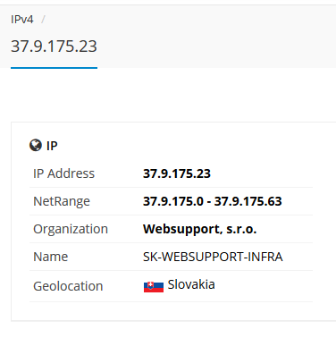Select the 37.9.175.23 page title tab
336x338 pixels.
click(x=54, y=46)
